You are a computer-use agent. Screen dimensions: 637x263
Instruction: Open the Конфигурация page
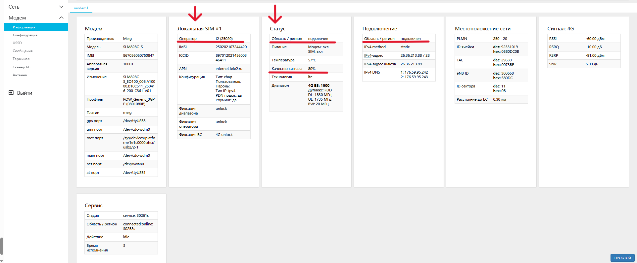point(25,35)
